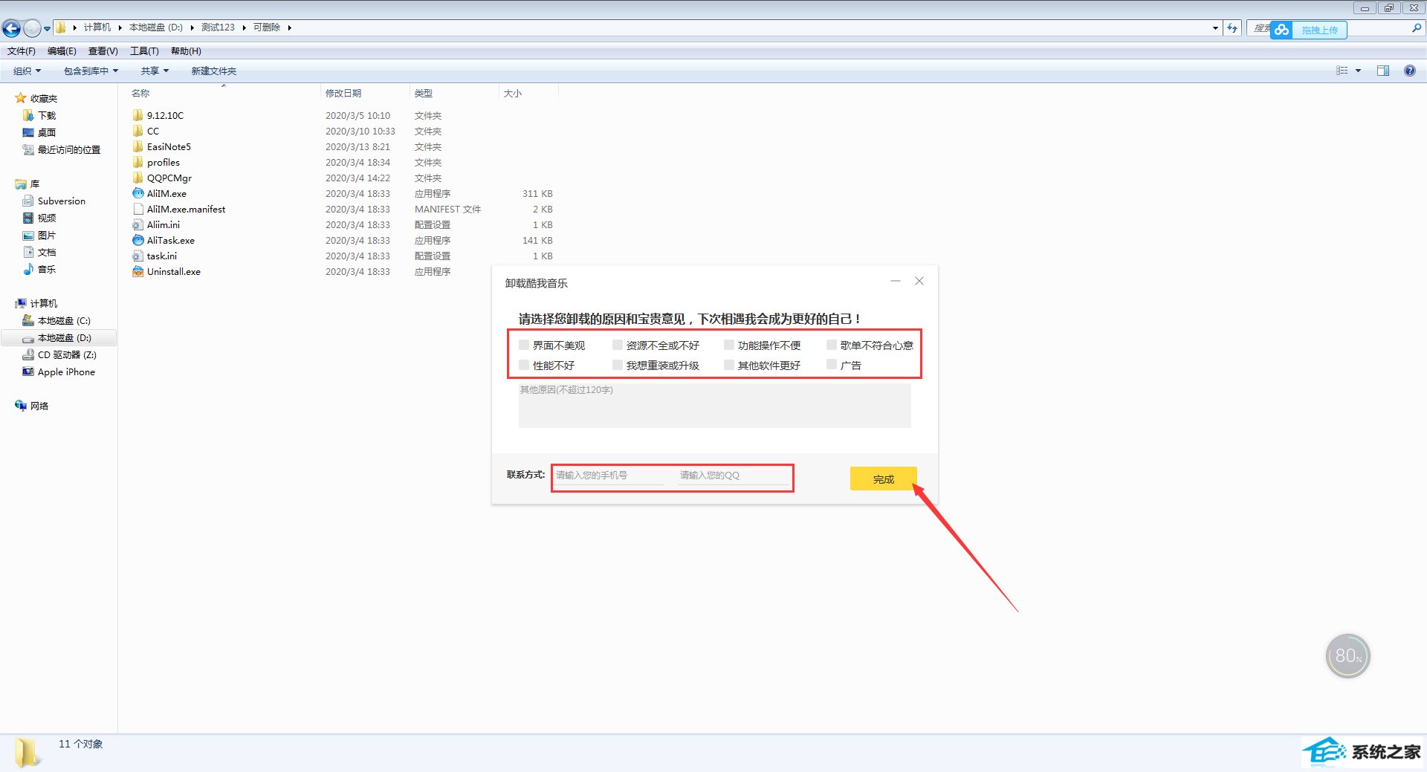Screen dimensions: 1427x772
Task: Click the phone number input field
Action: [x=609, y=476]
